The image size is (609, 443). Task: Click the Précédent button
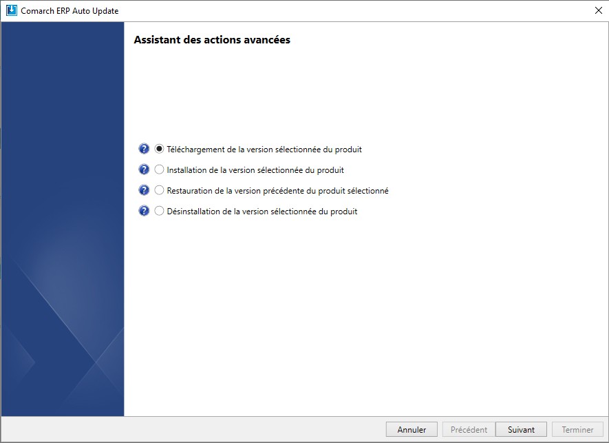tap(469, 429)
